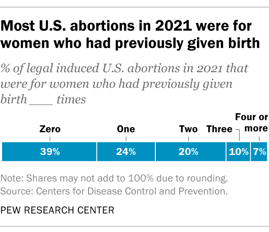
Task: Click the Two category label
Action: pos(188,129)
